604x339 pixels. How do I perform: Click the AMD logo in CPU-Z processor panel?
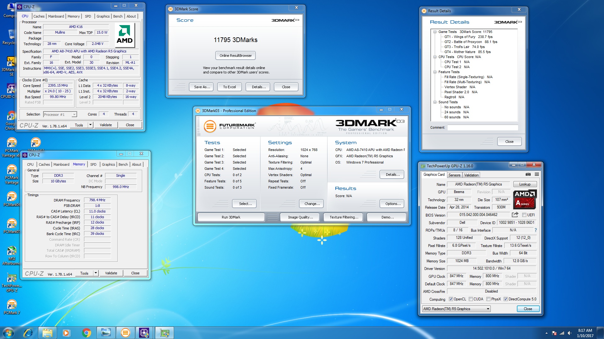click(x=125, y=35)
